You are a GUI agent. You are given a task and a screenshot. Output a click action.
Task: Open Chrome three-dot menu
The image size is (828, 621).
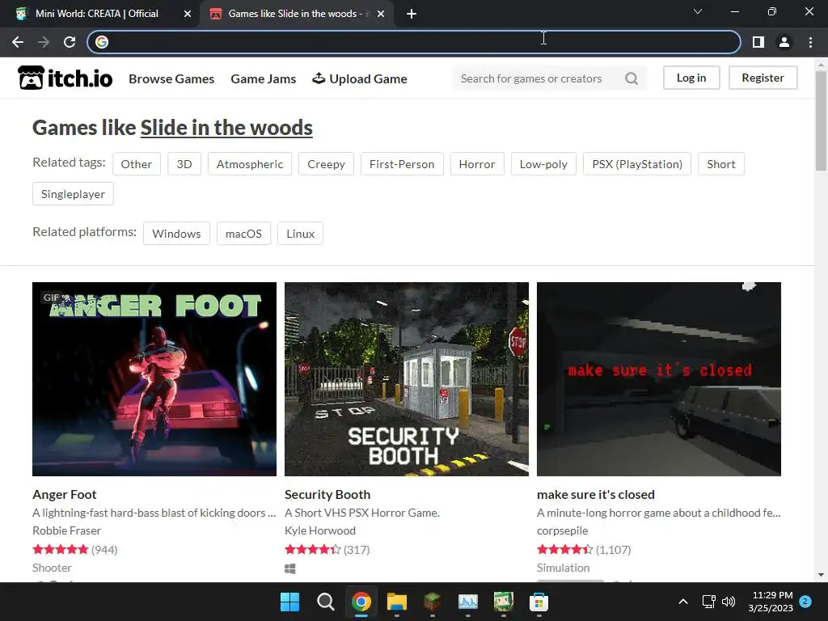point(810,42)
